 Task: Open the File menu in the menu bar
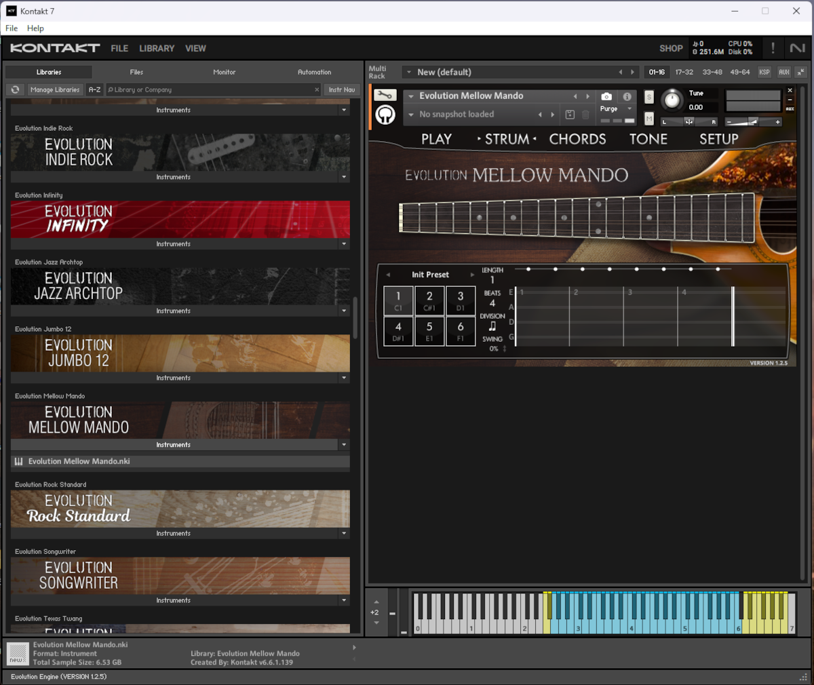pyautogui.click(x=12, y=28)
